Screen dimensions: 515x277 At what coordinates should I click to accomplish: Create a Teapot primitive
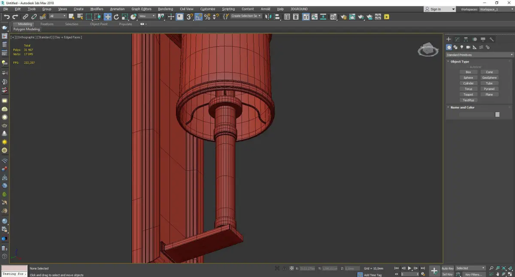(468, 95)
